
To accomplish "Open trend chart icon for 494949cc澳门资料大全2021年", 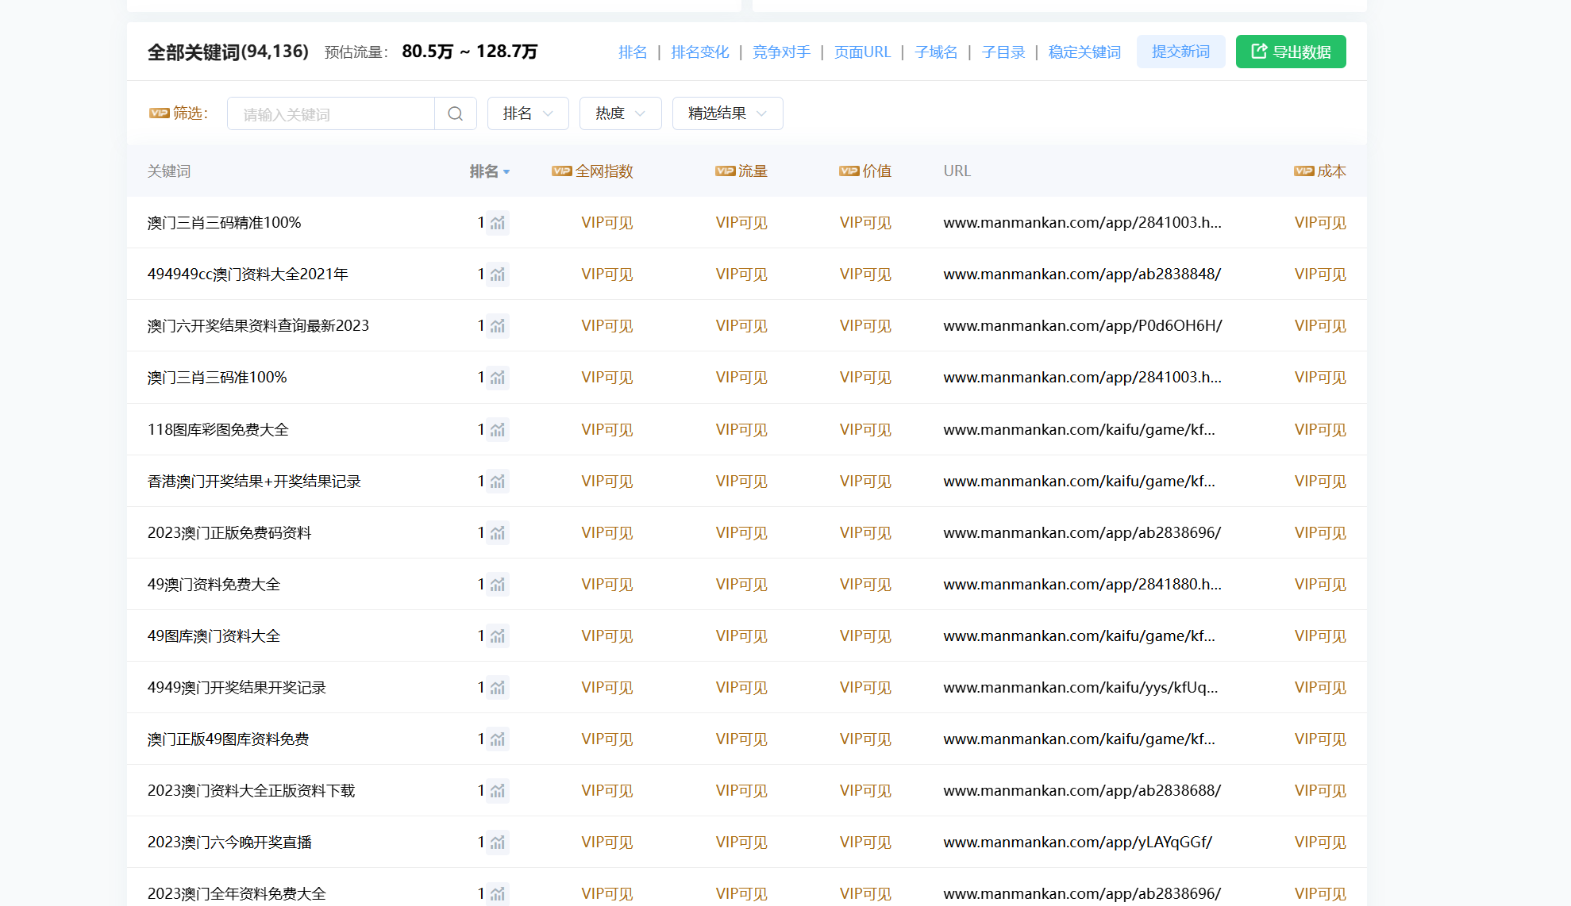I will [498, 274].
